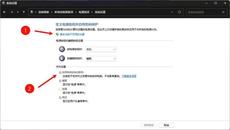This screenshot has height=130, width=230.
Task: Click the 取消 button
Action: [166, 125]
